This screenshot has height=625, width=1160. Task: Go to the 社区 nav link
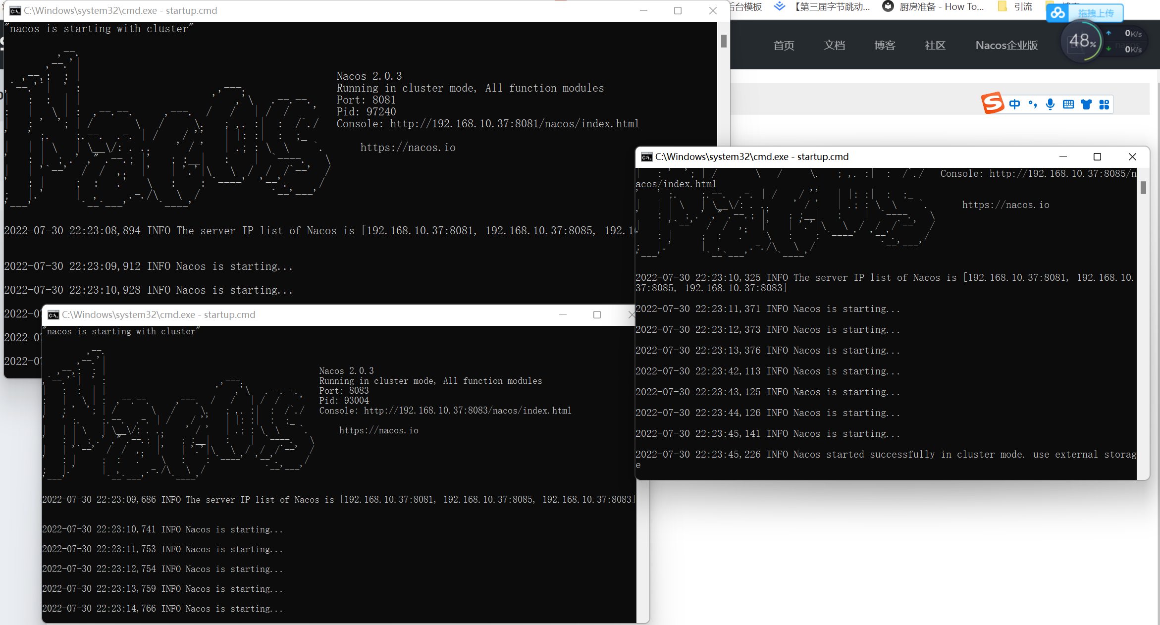(935, 46)
